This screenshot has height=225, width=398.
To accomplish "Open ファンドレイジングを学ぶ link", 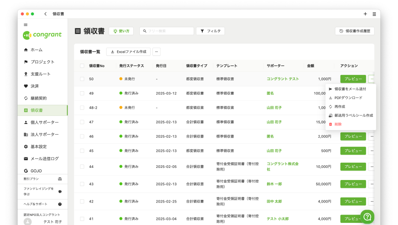I will click(42, 192).
